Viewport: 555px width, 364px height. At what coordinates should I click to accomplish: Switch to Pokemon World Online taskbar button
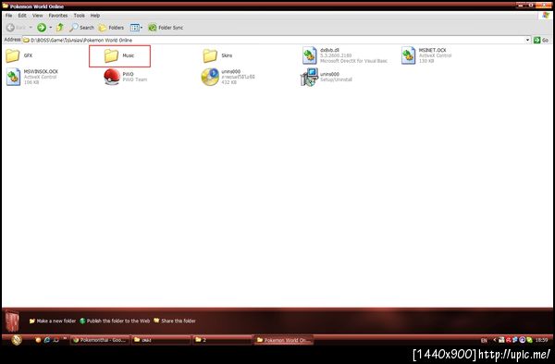pos(283,340)
